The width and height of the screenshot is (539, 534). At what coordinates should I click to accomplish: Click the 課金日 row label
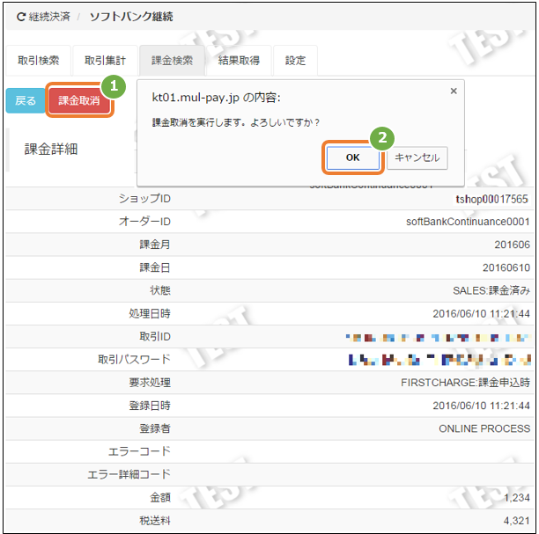[155, 267]
